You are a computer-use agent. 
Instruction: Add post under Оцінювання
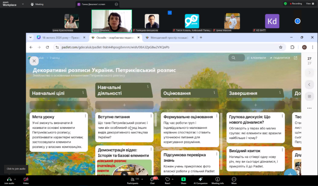pos(190,105)
